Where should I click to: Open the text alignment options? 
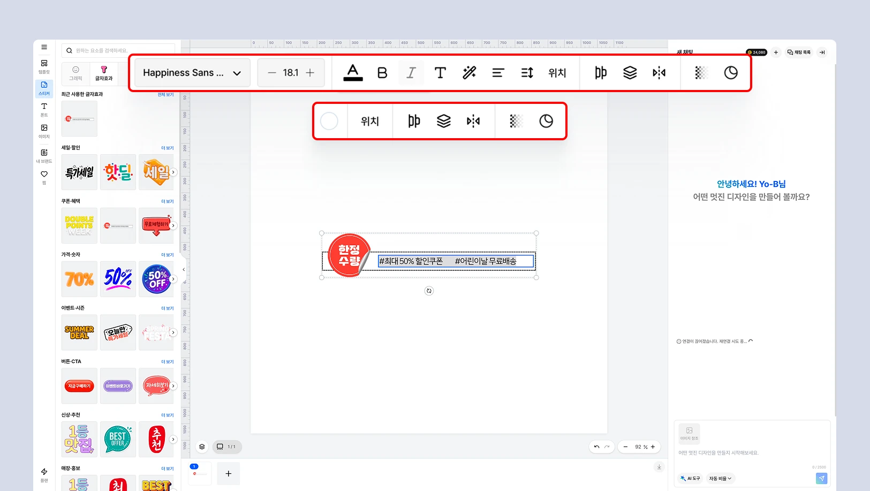click(x=498, y=73)
